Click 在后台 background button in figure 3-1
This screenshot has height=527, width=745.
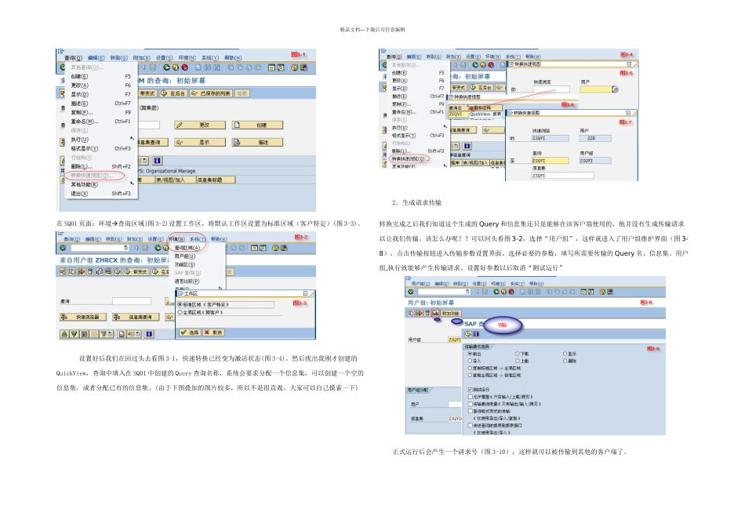point(174,93)
